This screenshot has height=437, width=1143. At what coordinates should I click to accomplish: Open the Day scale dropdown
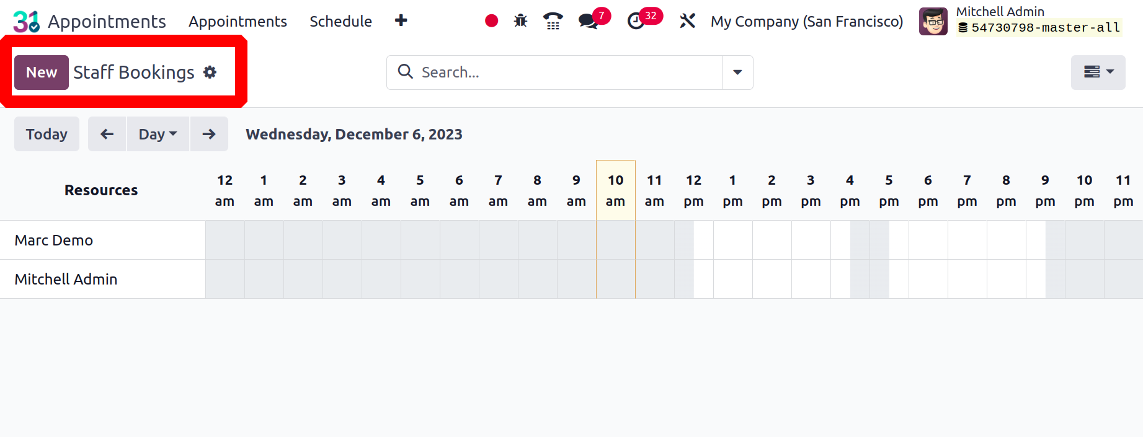158,134
